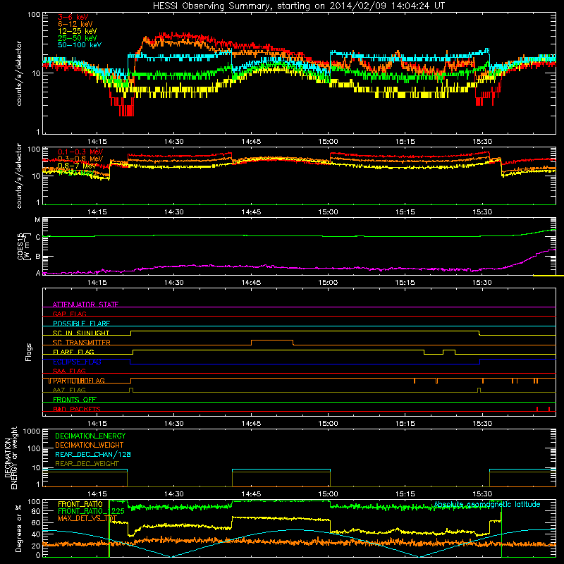Viewport: 564px width, 564px height.
Task: Click the M class tick label on the GOES panel
Action: [37, 220]
